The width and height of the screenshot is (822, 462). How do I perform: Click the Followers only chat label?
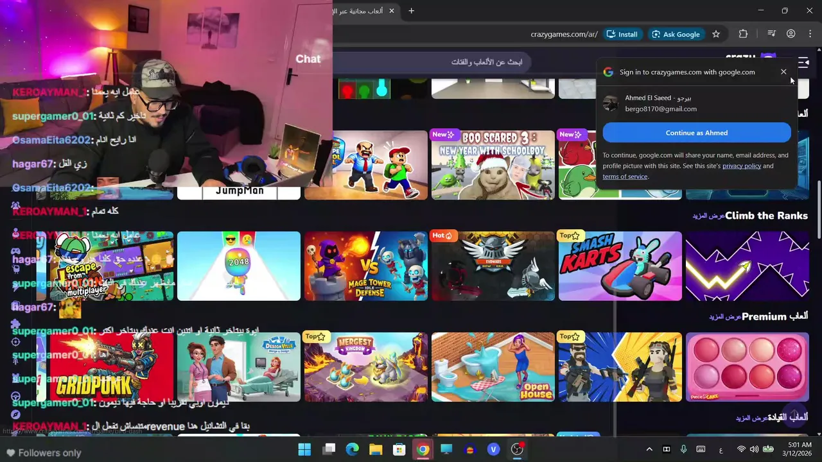[x=49, y=453]
